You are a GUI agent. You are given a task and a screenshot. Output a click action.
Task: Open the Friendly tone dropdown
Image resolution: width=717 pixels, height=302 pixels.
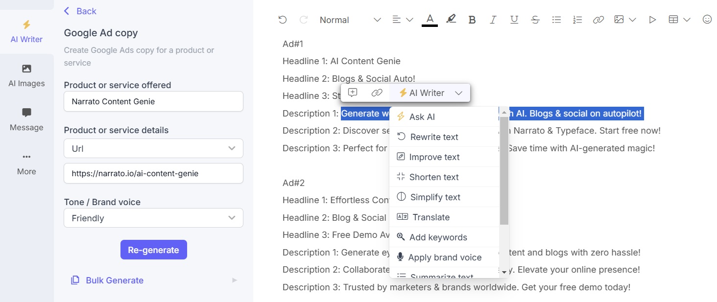click(x=153, y=218)
